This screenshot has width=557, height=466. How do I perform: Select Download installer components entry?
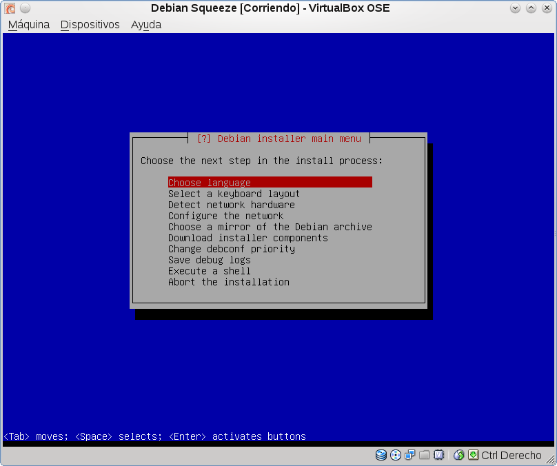tap(248, 238)
